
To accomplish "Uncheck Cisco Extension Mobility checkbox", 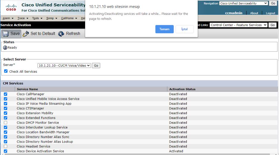I will [x=6, y=113].
